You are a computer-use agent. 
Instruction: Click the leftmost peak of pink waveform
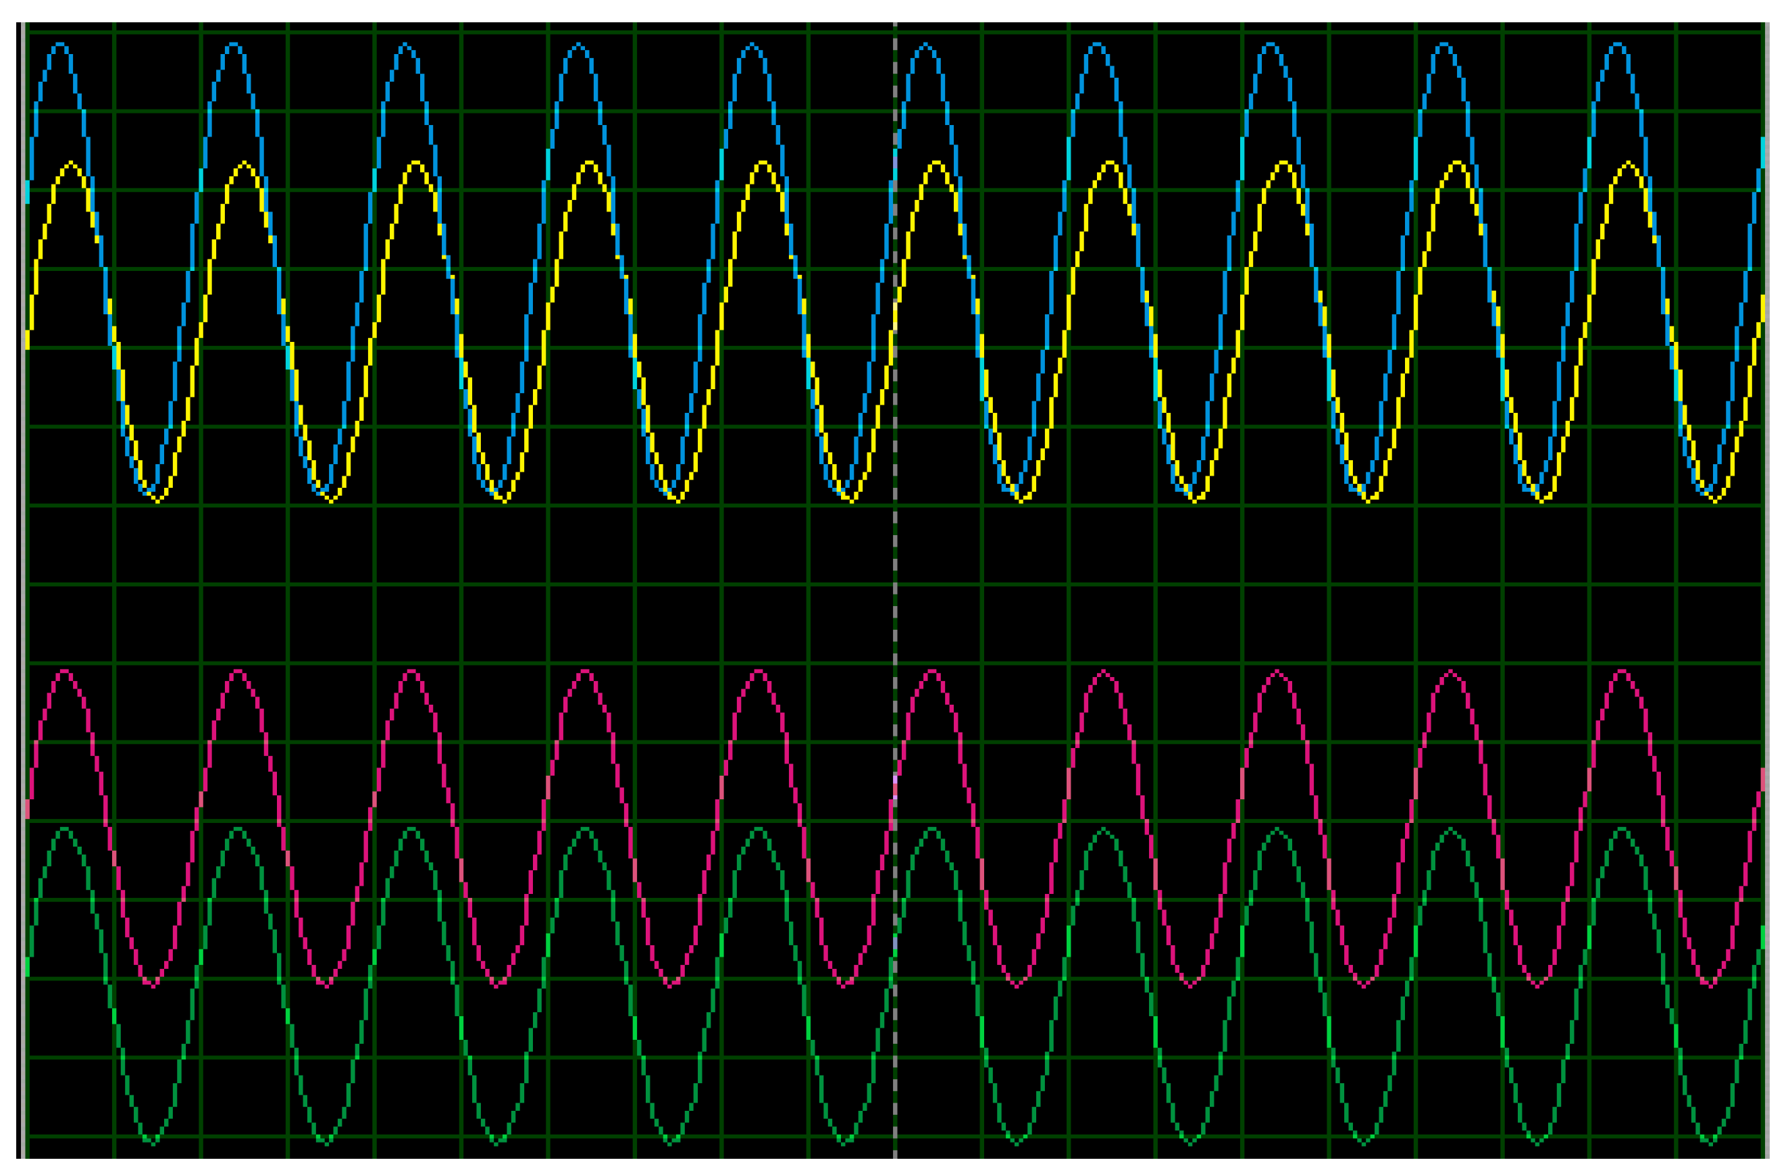click(64, 670)
